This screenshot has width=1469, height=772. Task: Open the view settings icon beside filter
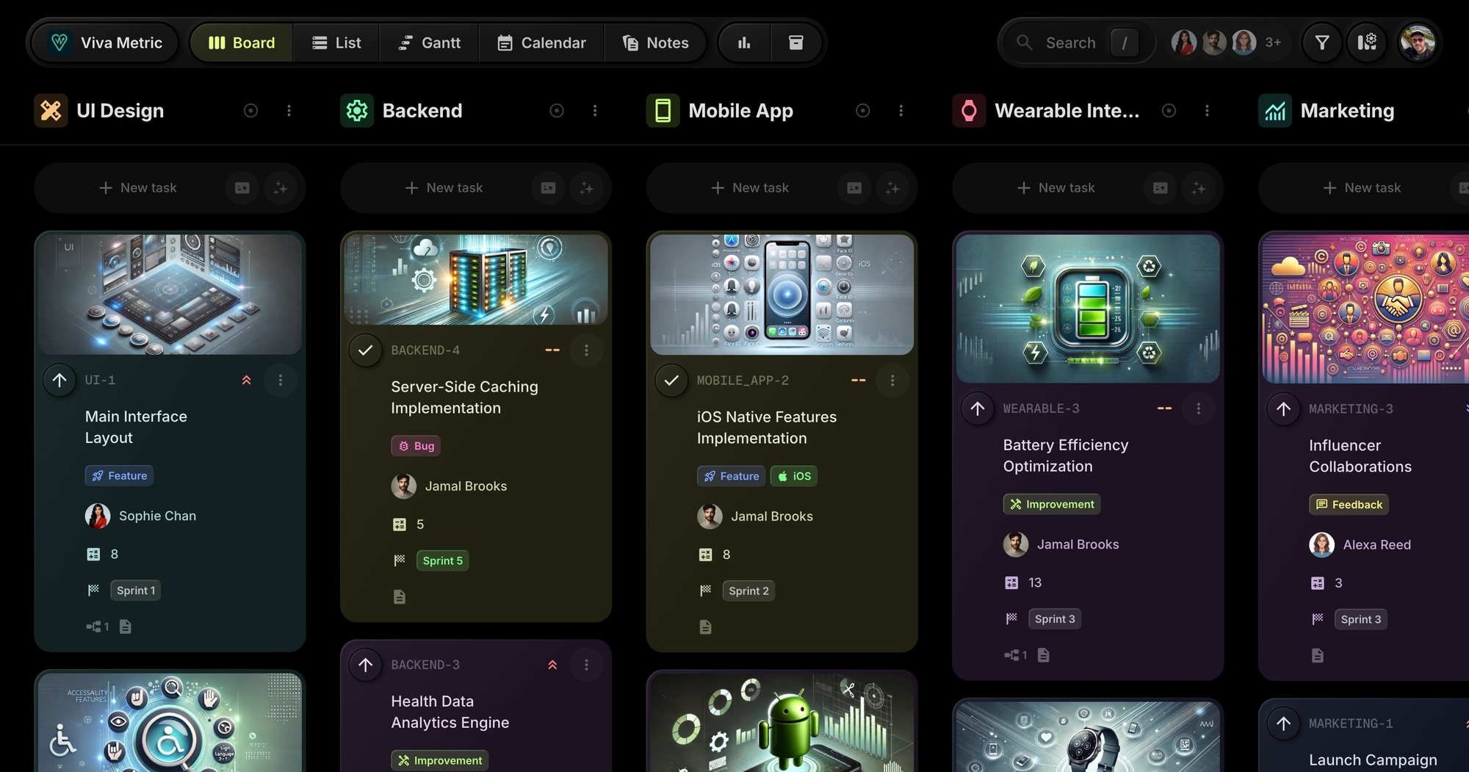[x=1366, y=43]
